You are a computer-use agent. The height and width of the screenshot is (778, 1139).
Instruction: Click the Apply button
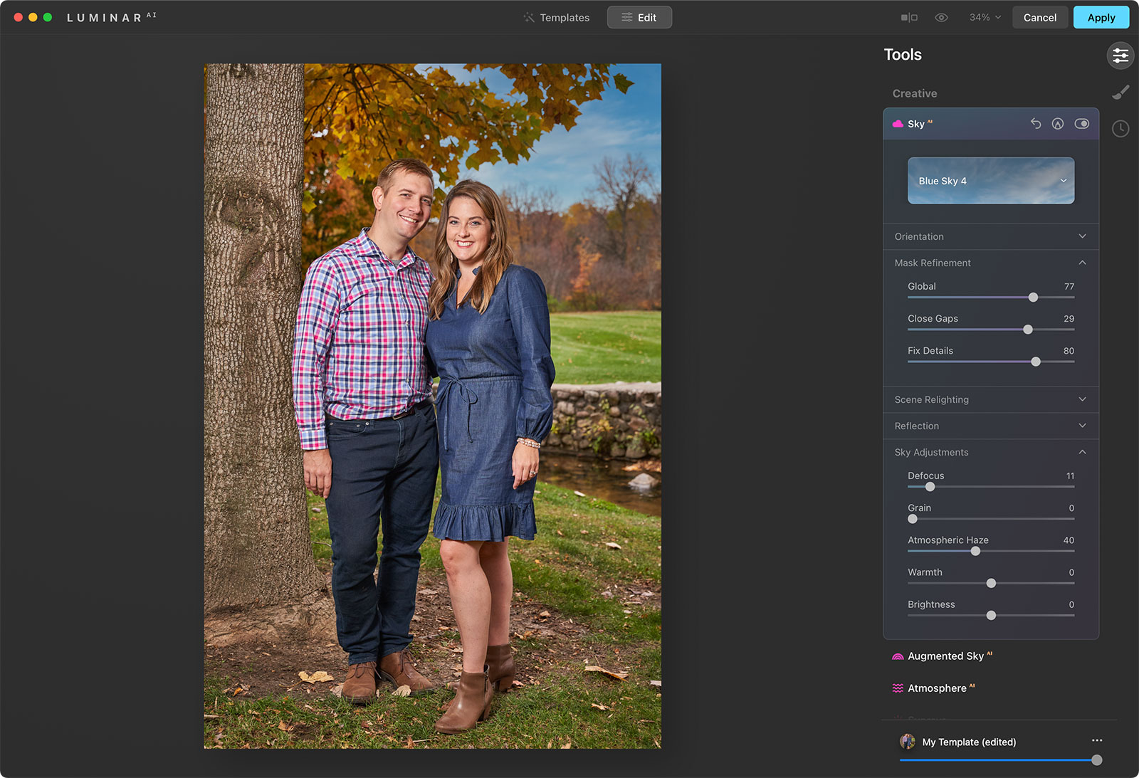click(x=1101, y=18)
